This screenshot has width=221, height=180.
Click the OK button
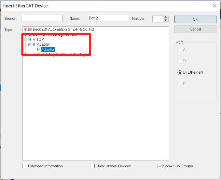(195, 19)
